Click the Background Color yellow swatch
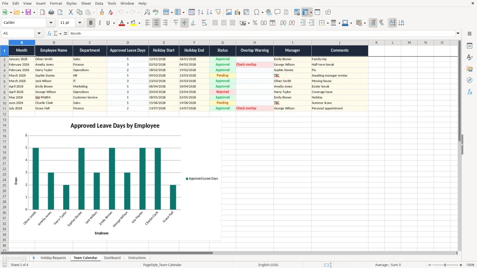 click(134, 23)
